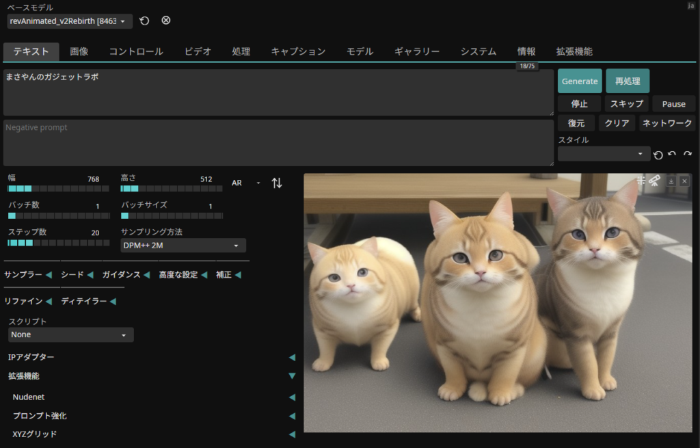Refresh the styles list
The image size is (700, 448).
click(x=658, y=155)
